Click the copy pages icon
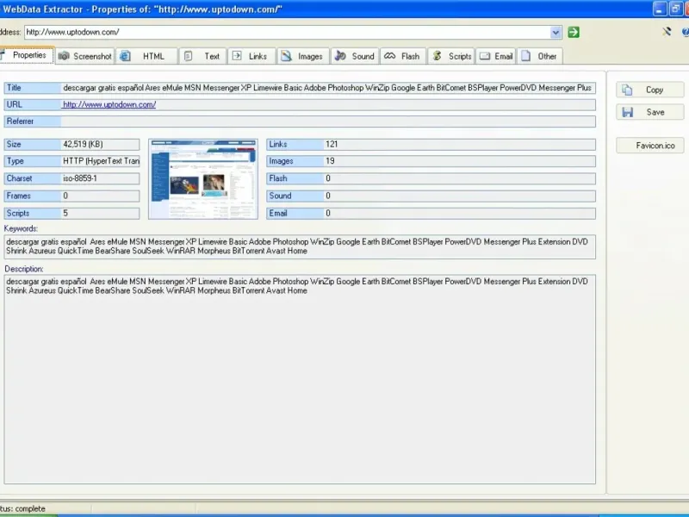The width and height of the screenshot is (689, 517). [627, 90]
